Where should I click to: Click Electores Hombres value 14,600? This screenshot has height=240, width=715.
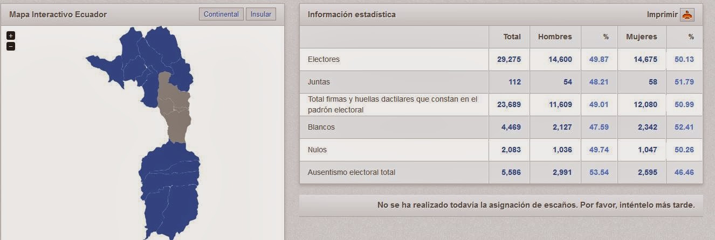[x=560, y=59]
